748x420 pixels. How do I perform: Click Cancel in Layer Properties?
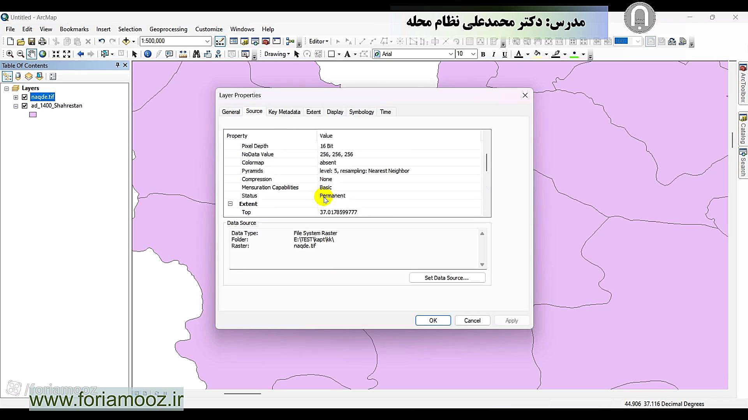(473, 320)
